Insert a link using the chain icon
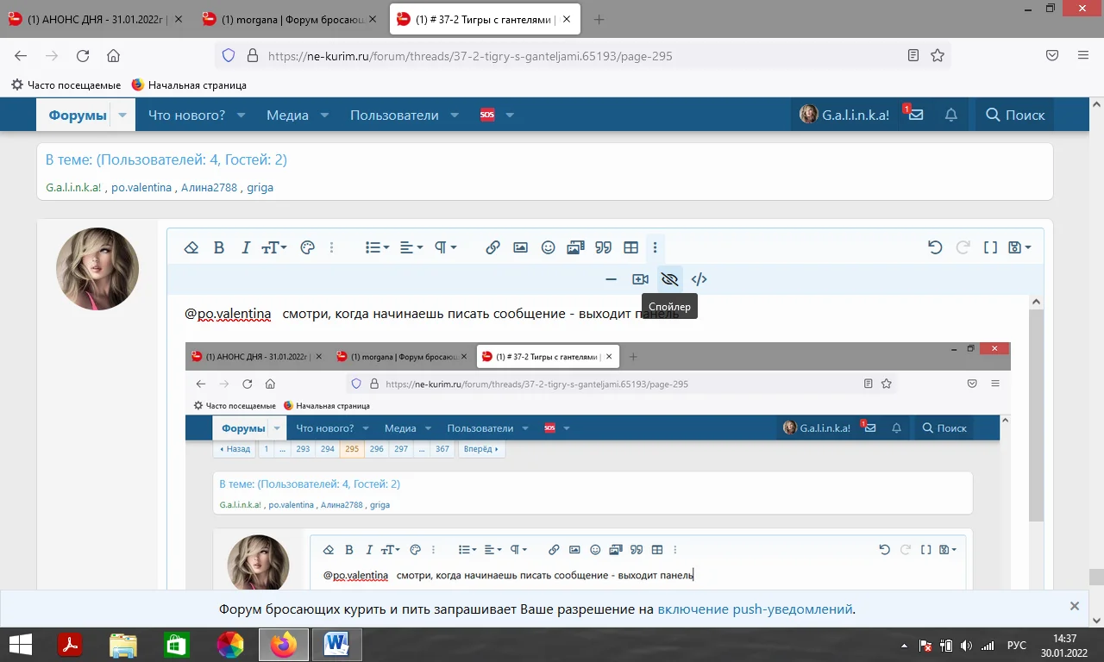1104x662 pixels. click(x=492, y=247)
